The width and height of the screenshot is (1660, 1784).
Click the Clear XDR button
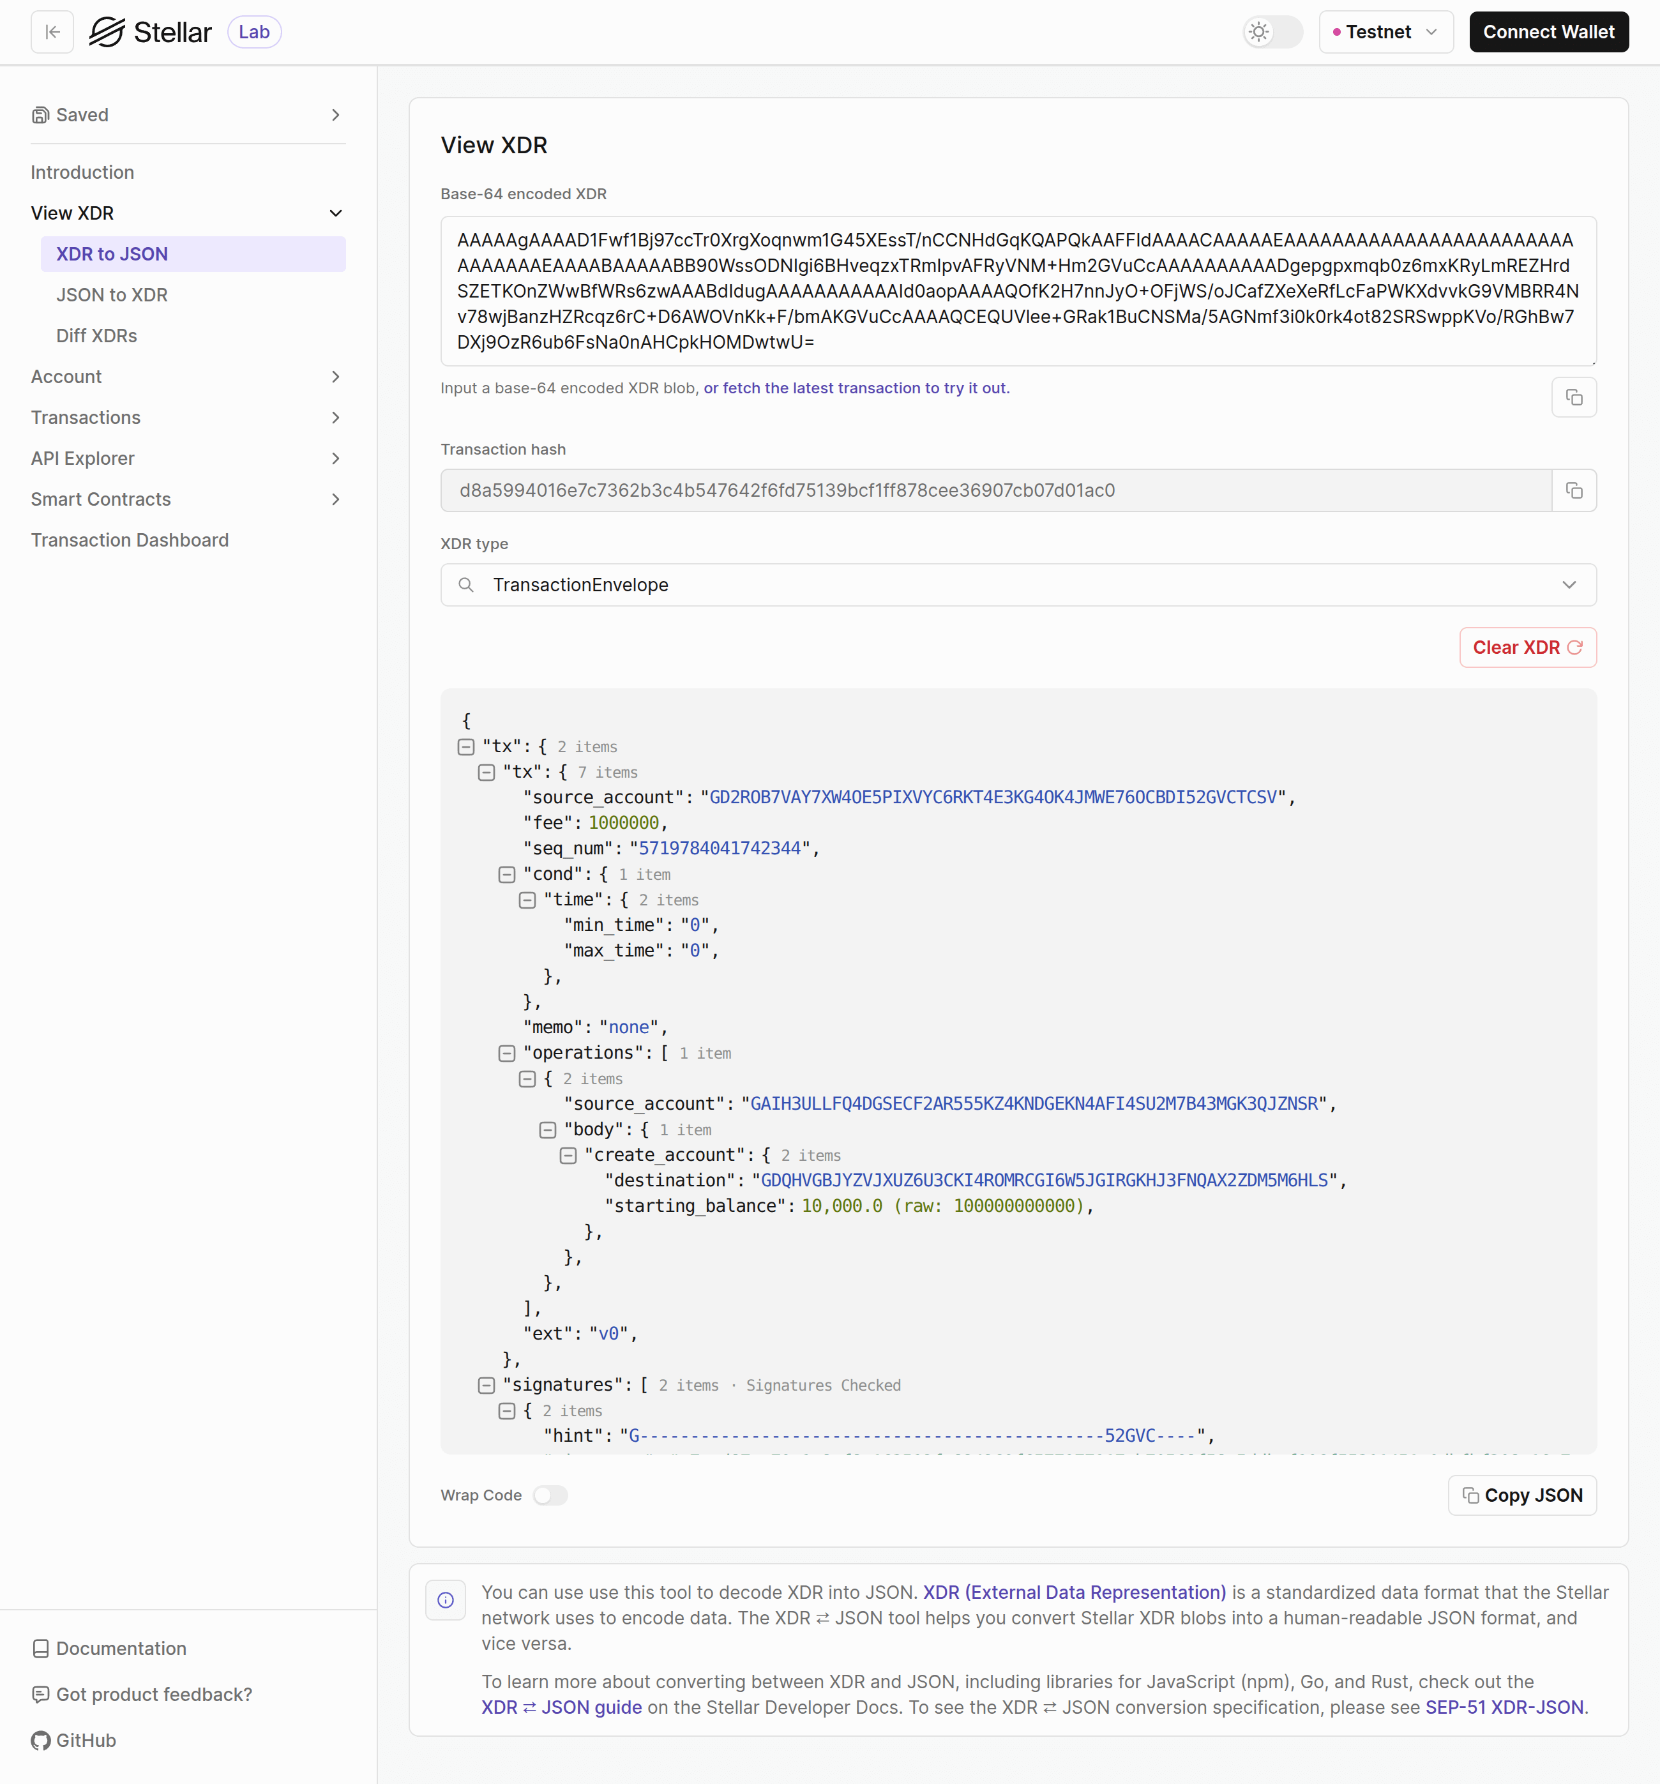pos(1527,647)
